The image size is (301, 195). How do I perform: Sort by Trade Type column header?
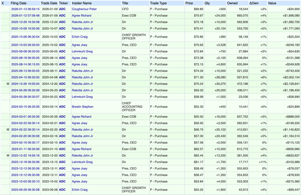[158, 3]
